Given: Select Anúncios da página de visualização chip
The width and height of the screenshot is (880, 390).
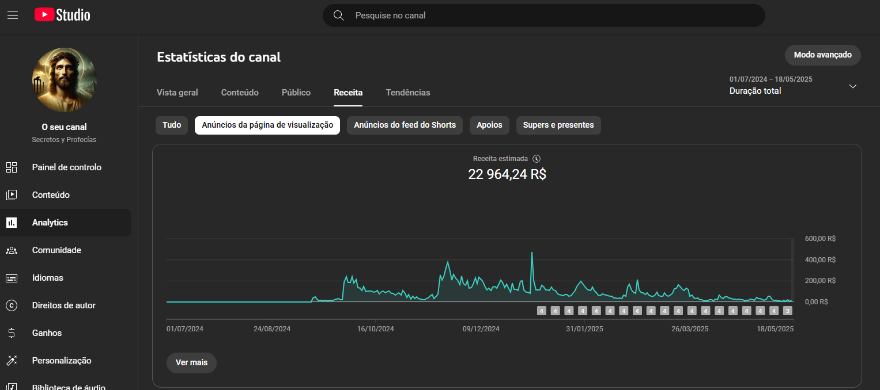Looking at the screenshot, I should tap(267, 125).
